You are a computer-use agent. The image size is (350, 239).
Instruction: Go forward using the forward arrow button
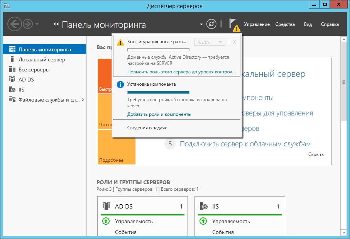[28, 24]
